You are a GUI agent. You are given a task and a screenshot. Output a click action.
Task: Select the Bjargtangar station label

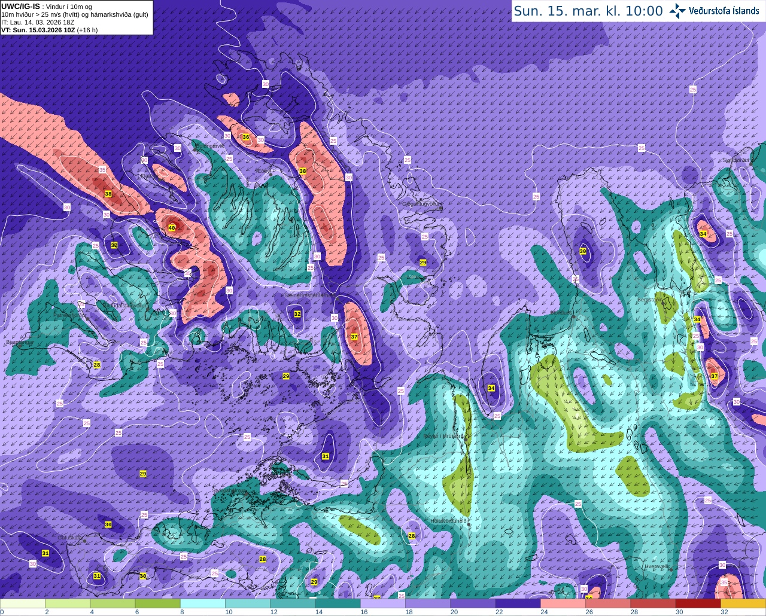click(x=20, y=343)
